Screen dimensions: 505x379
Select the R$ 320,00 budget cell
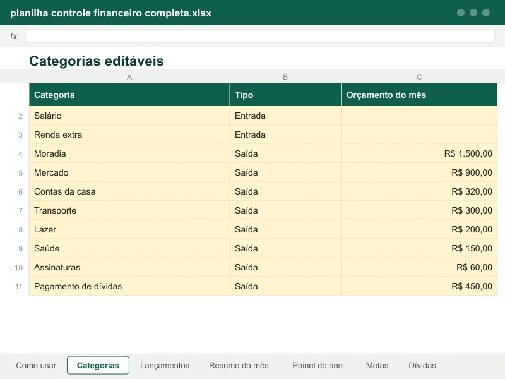419,191
